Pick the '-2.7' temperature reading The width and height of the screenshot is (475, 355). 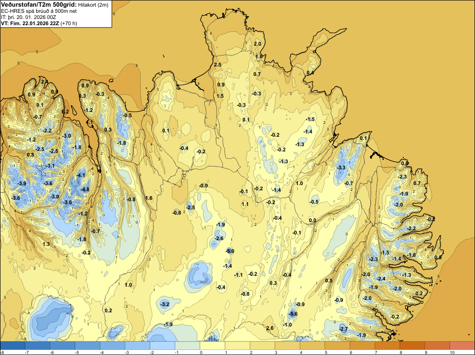coord(343,329)
